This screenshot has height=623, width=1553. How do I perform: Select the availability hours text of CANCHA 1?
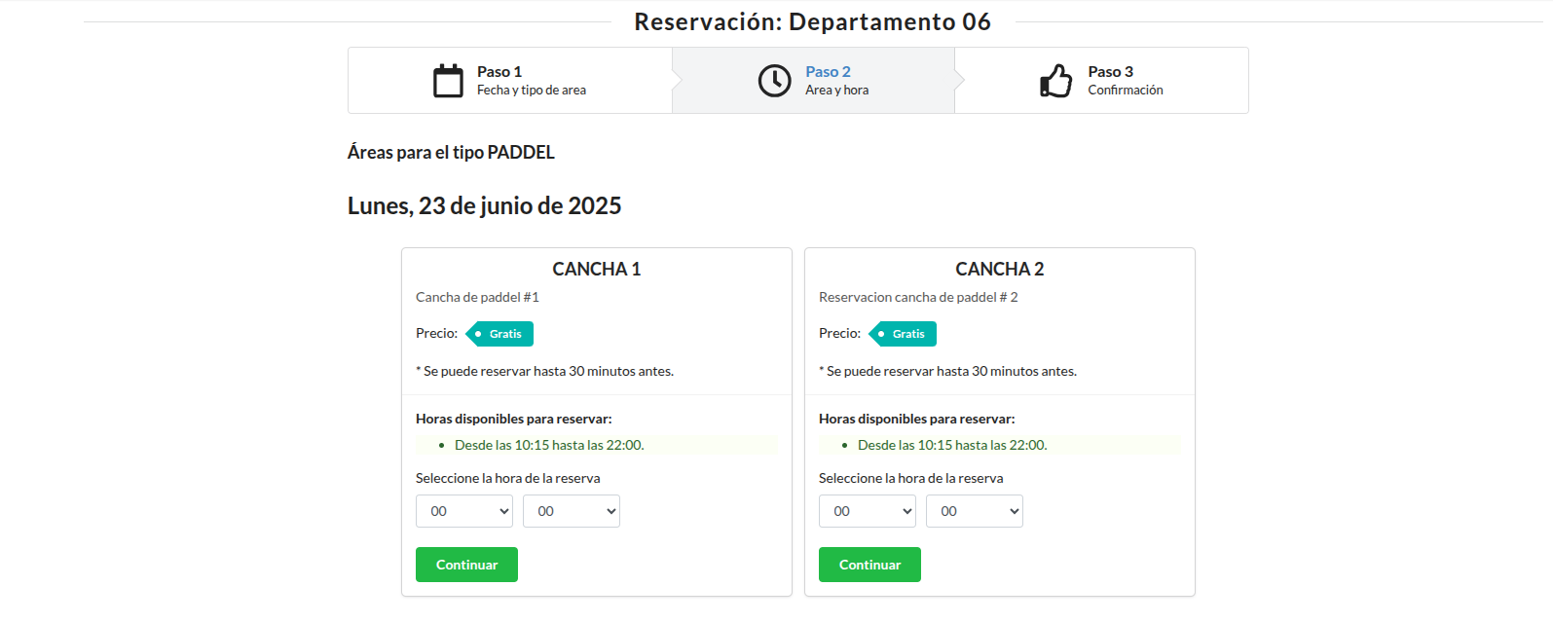pyautogui.click(x=551, y=445)
